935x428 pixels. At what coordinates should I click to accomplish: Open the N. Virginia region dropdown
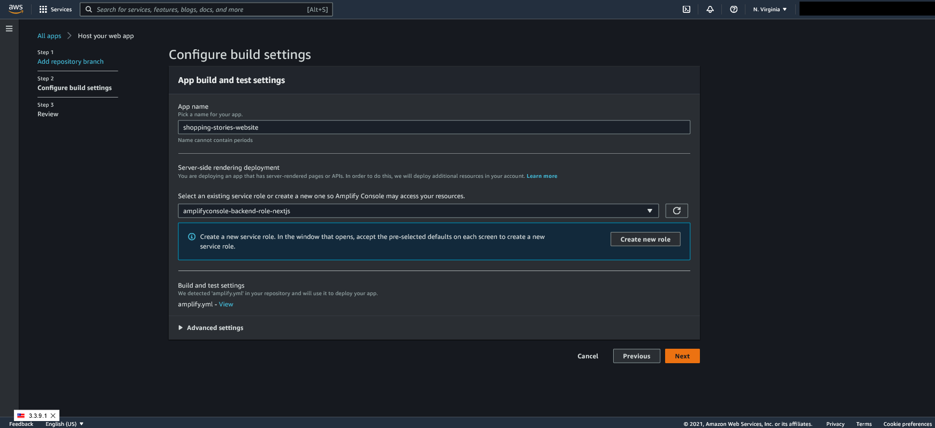770,9
